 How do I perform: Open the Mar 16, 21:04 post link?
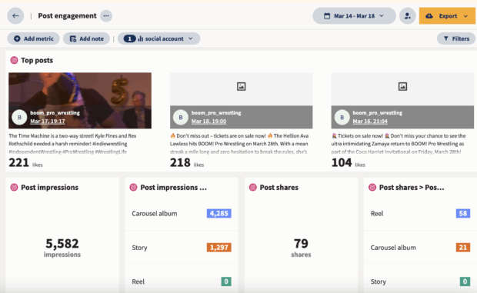tap(370, 122)
